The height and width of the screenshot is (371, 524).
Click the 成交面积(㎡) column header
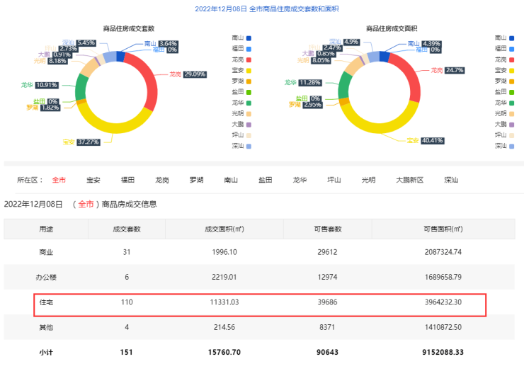tap(224, 229)
